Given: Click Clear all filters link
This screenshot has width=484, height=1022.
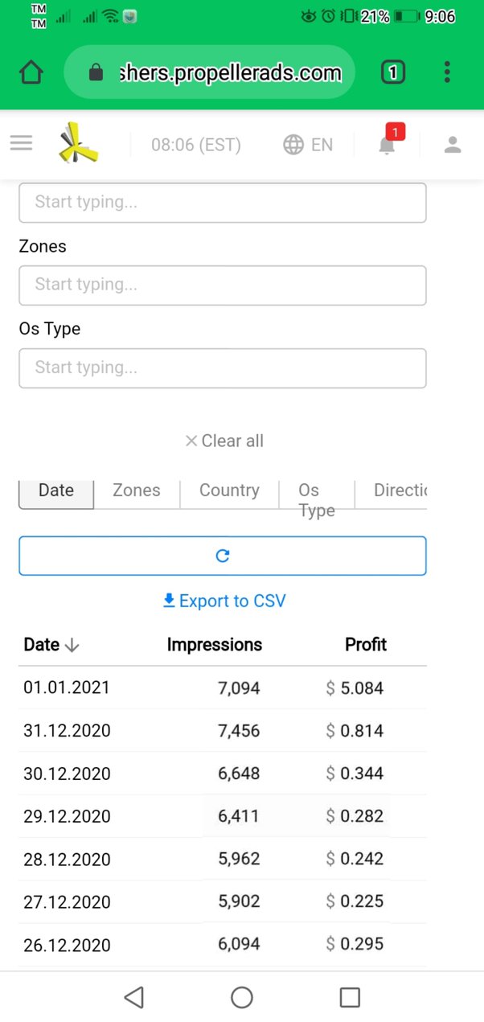Looking at the screenshot, I should (224, 441).
